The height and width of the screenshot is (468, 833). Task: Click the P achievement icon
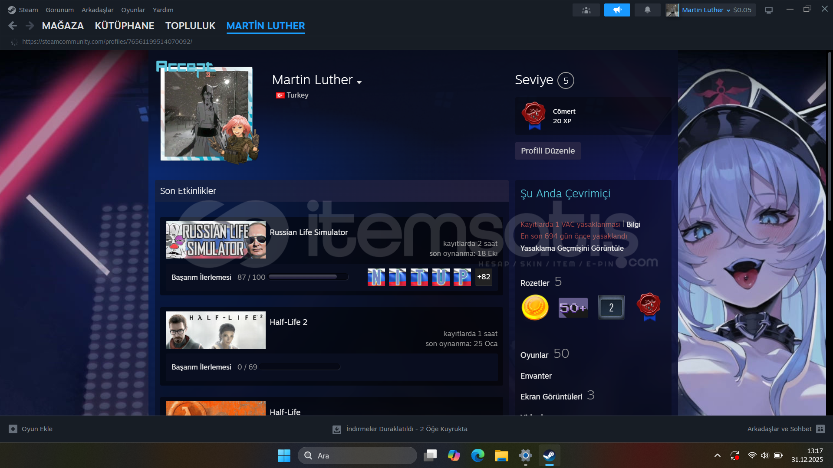point(462,277)
